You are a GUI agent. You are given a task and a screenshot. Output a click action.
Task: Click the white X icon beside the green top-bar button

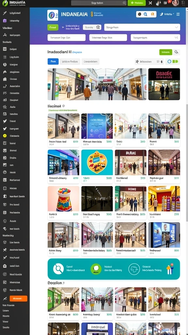(x=150, y=3)
